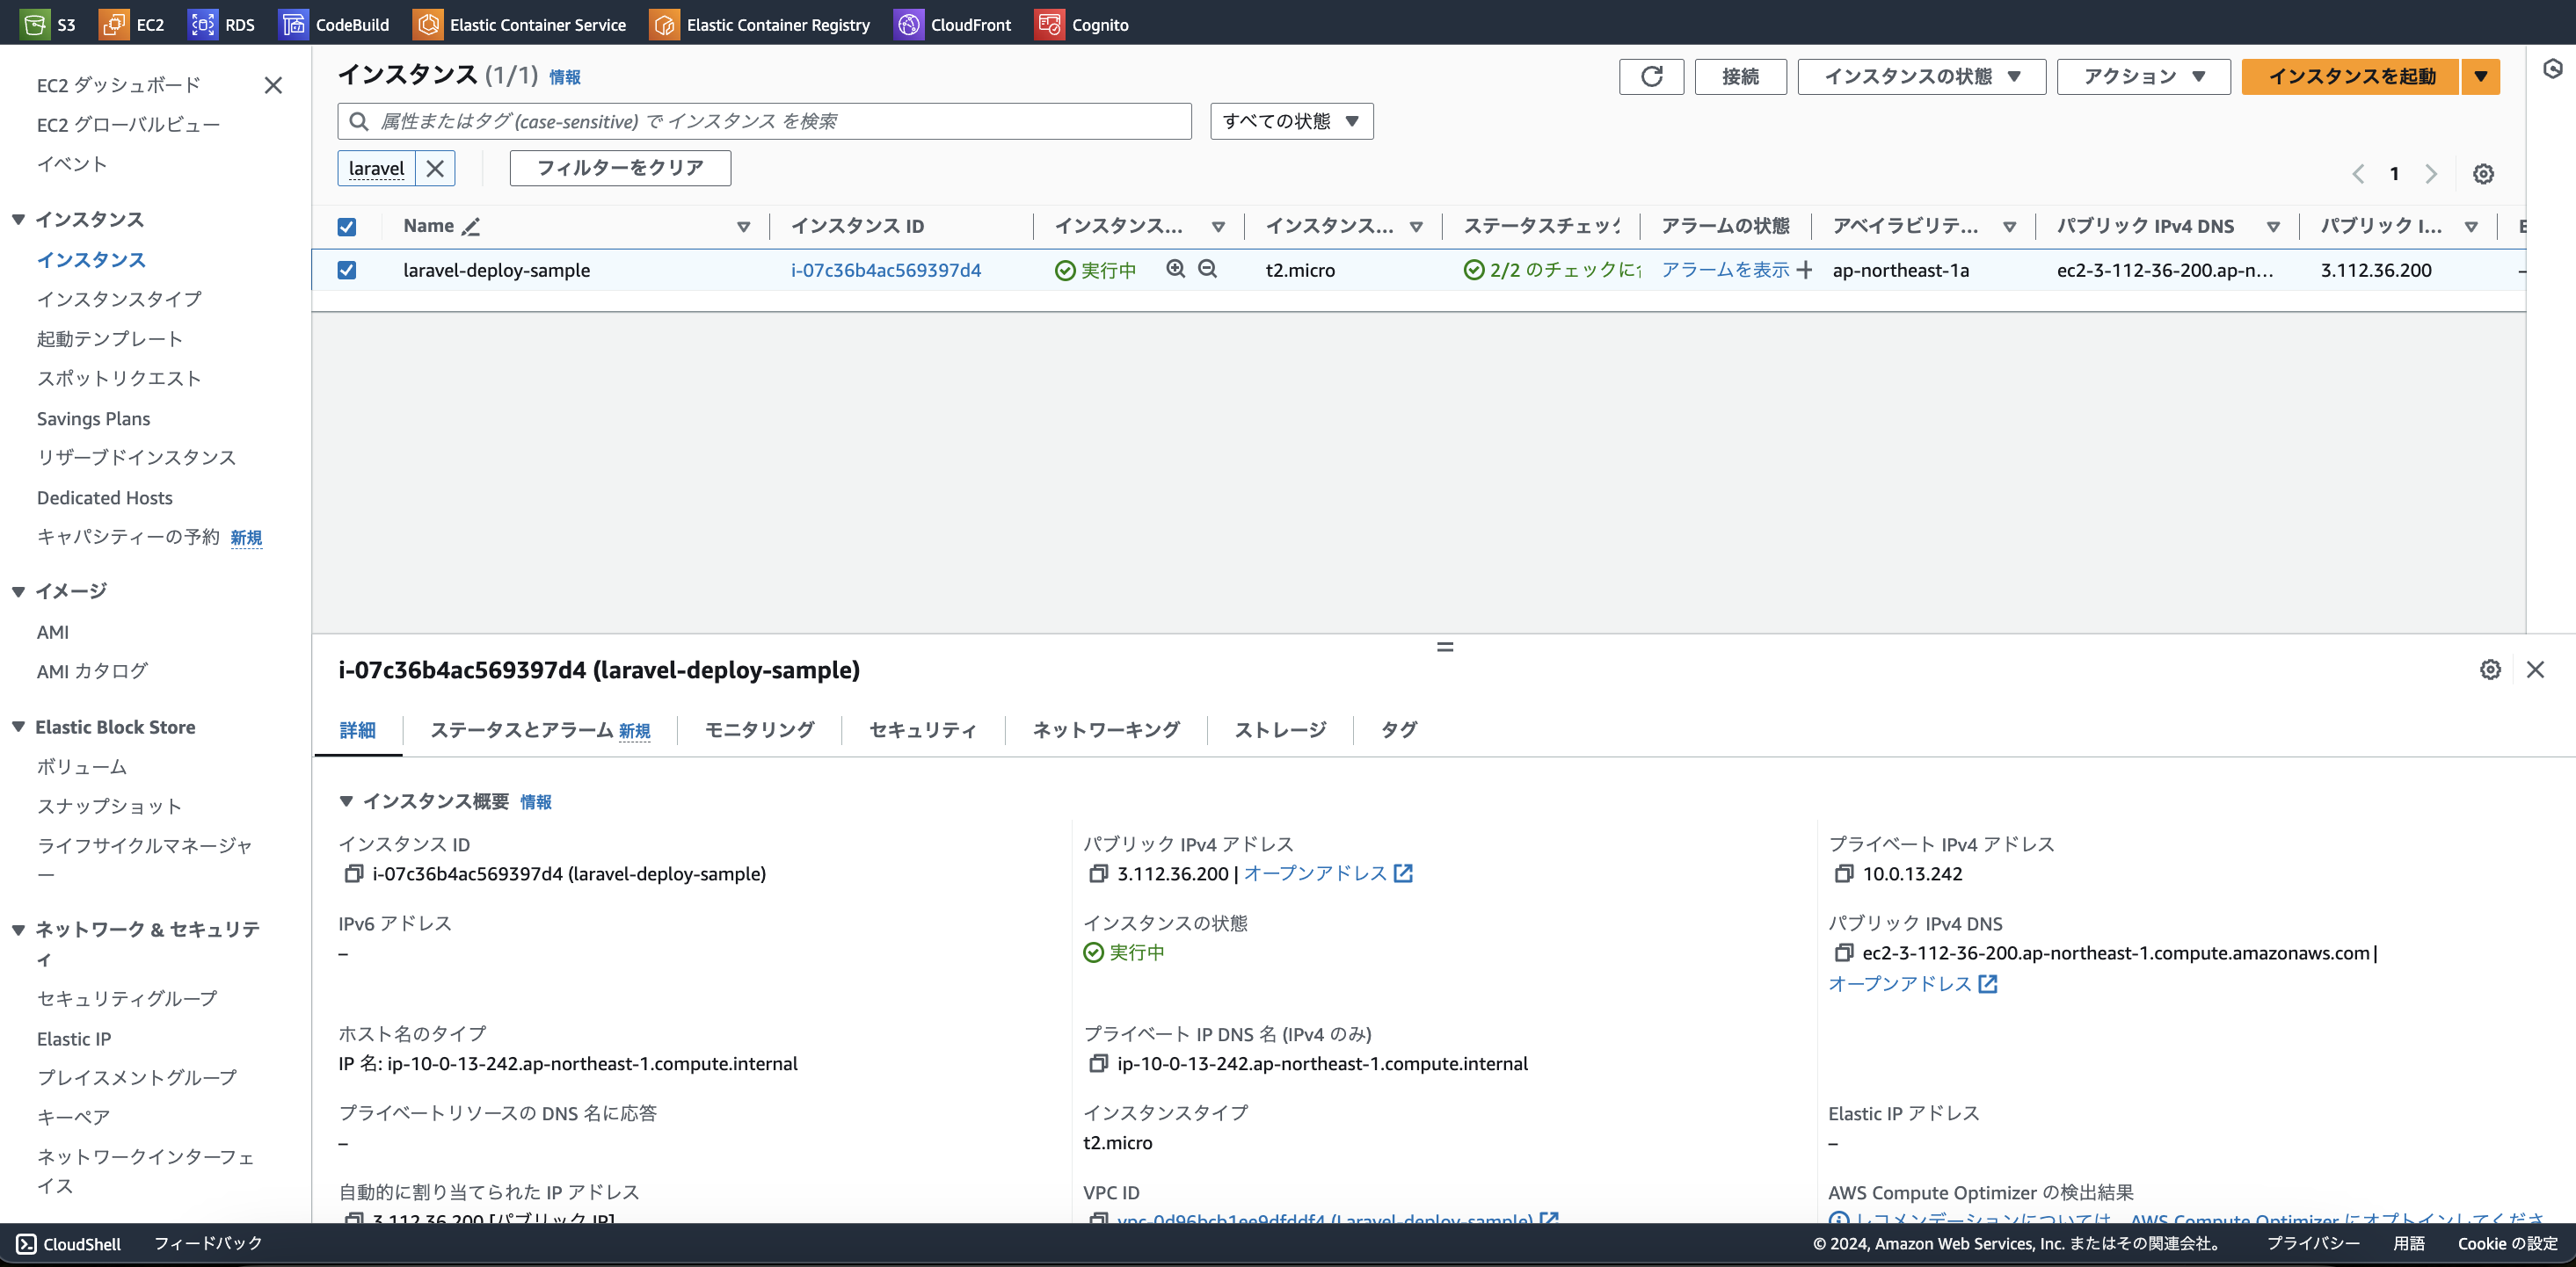2576x1267 pixels.
Task: Copy the public IPv4 address 3.112.36.200
Action: pos(1098,873)
